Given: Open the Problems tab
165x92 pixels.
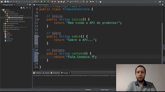Looking at the screenshot, I should (x=37, y=73).
